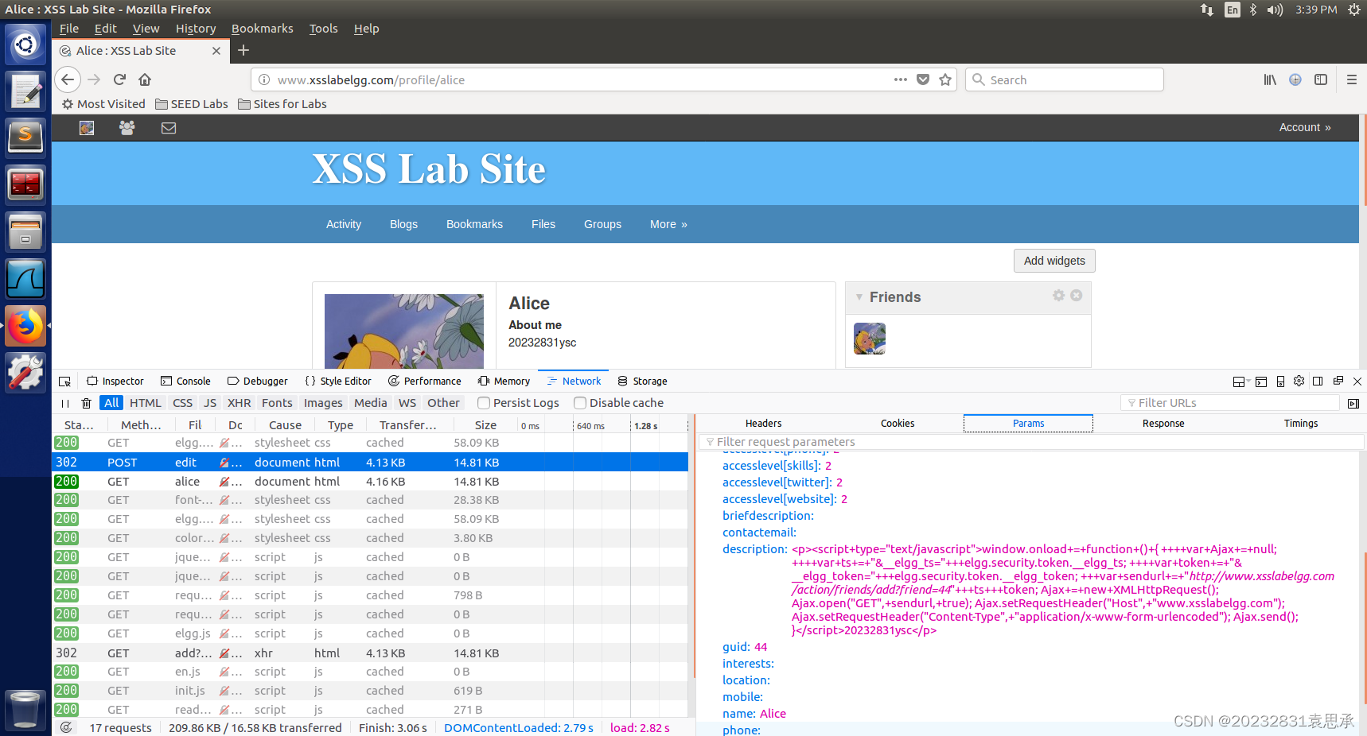The width and height of the screenshot is (1367, 736).
Task: Activate the devtools element picker icon
Action: coord(65,382)
